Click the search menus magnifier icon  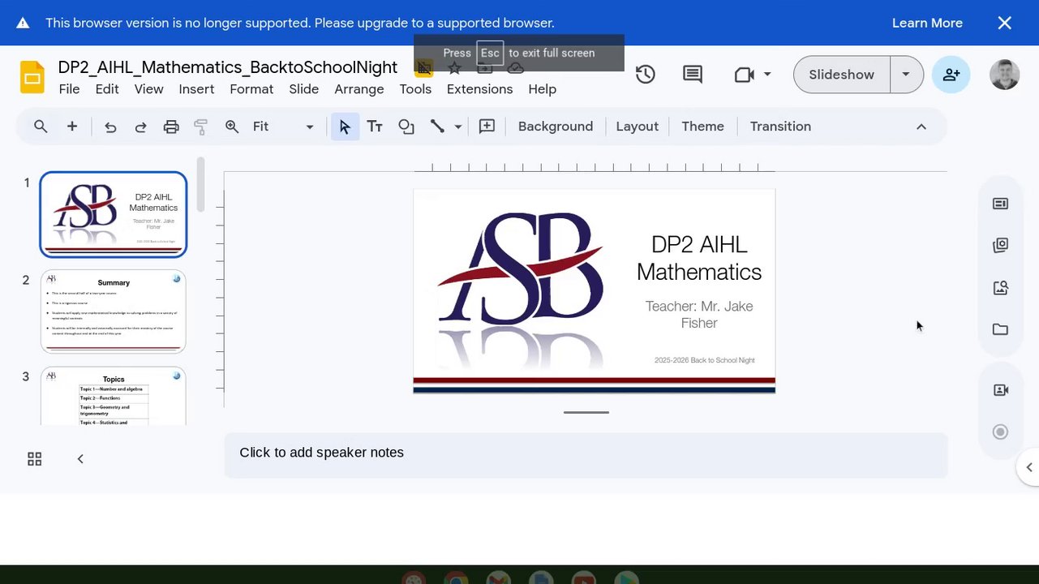(41, 127)
